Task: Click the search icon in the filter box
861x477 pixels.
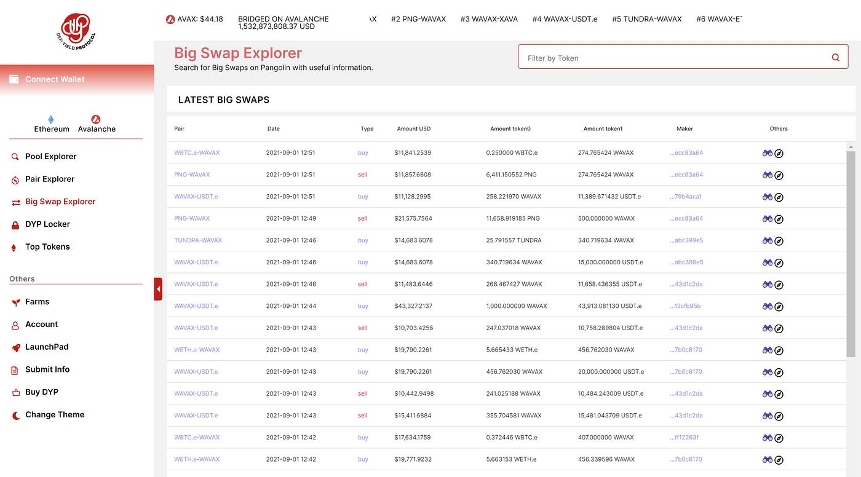Action: point(835,58)
